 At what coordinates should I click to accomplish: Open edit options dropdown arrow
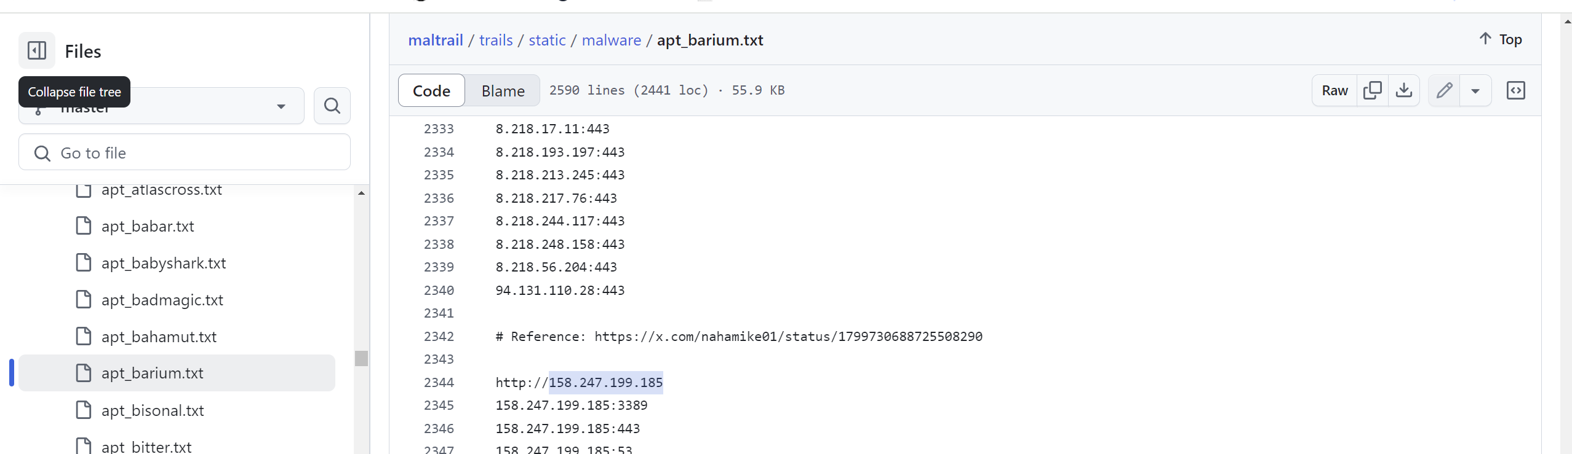[x=1475, y=90]
